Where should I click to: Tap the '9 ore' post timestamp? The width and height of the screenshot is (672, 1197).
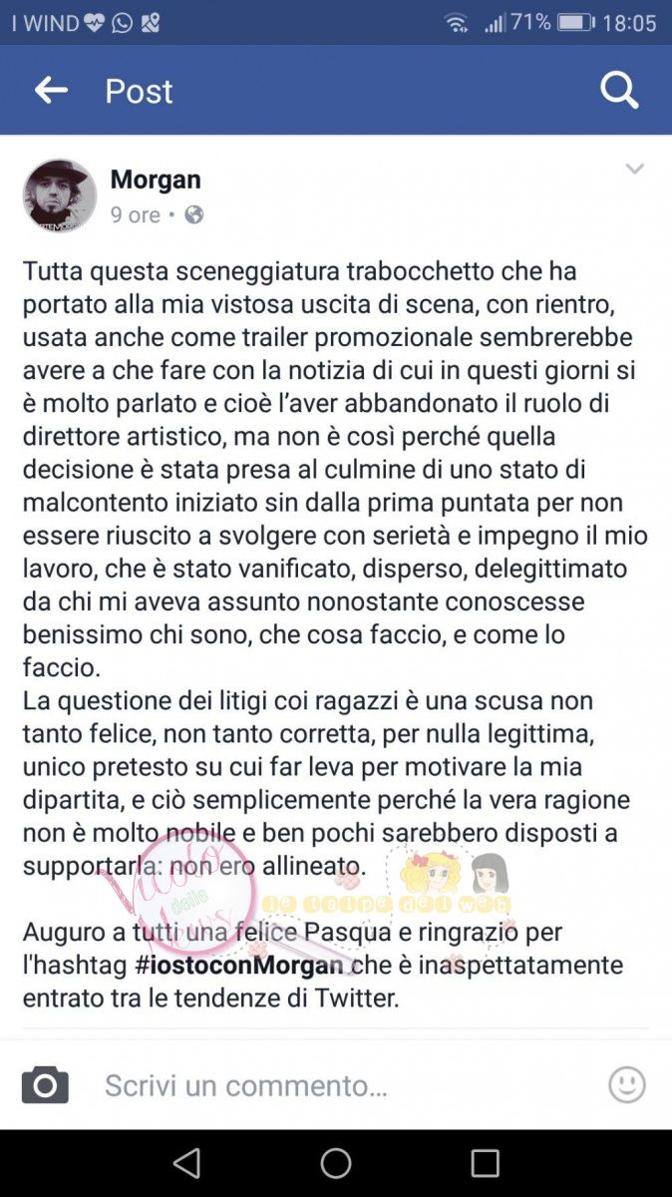click(136, 214)
